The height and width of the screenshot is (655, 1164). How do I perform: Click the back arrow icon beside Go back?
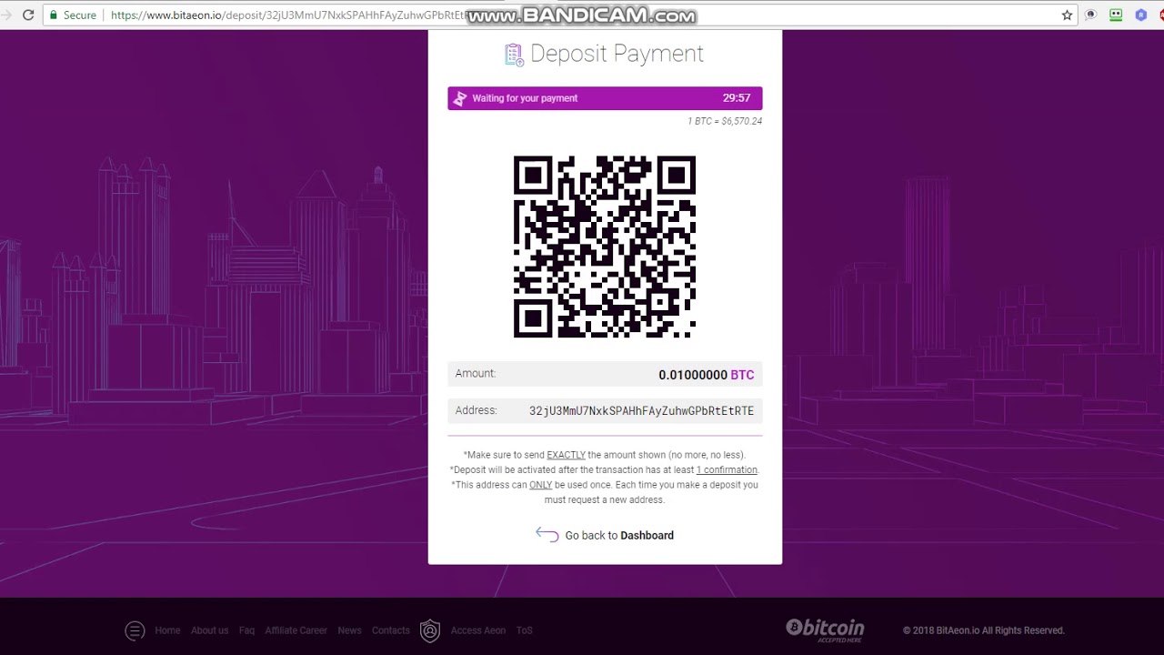(x=547, y=535)
